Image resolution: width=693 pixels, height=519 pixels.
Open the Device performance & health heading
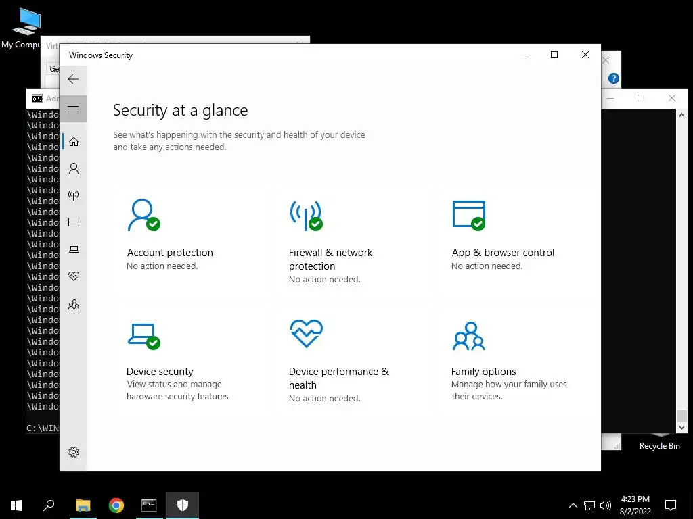339,378
